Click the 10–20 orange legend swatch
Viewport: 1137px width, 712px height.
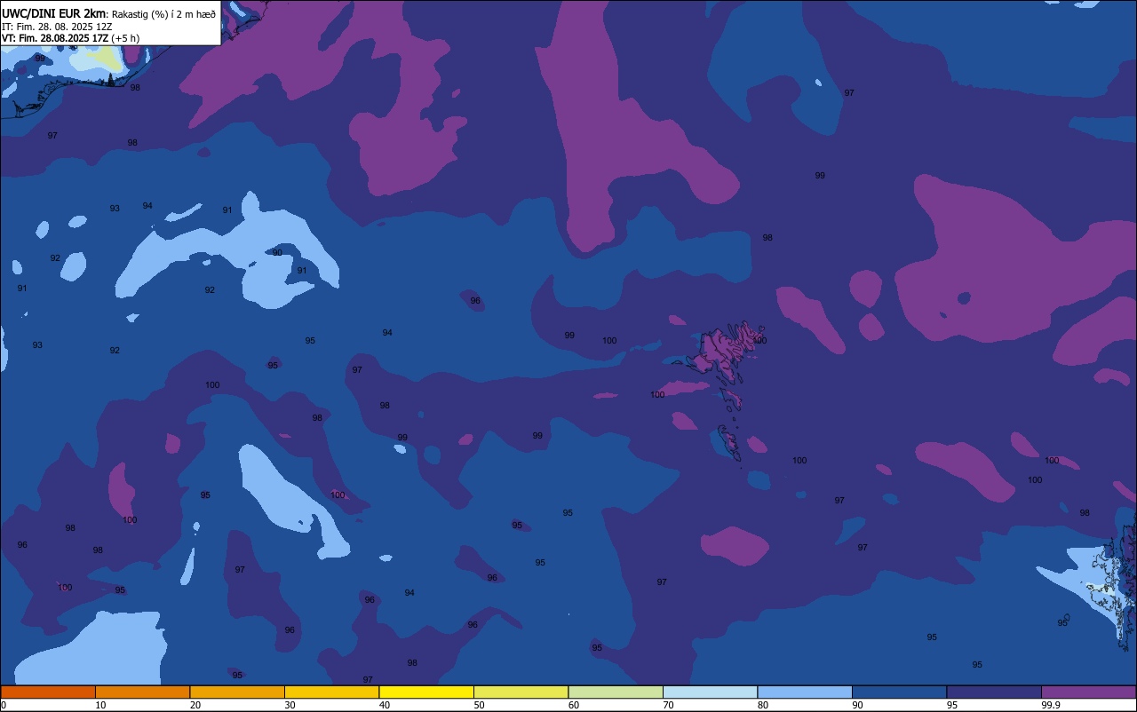tap(142, 692)
